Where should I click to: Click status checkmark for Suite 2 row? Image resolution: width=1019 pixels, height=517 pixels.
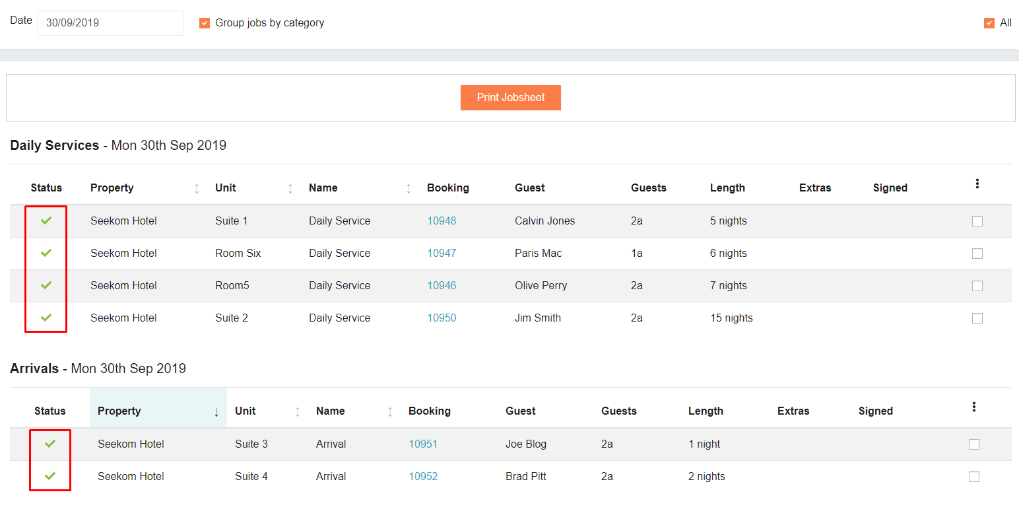point(46,318)
